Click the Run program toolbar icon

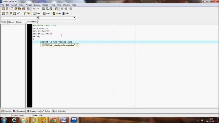pyautogui.click(x=7, y=13)
